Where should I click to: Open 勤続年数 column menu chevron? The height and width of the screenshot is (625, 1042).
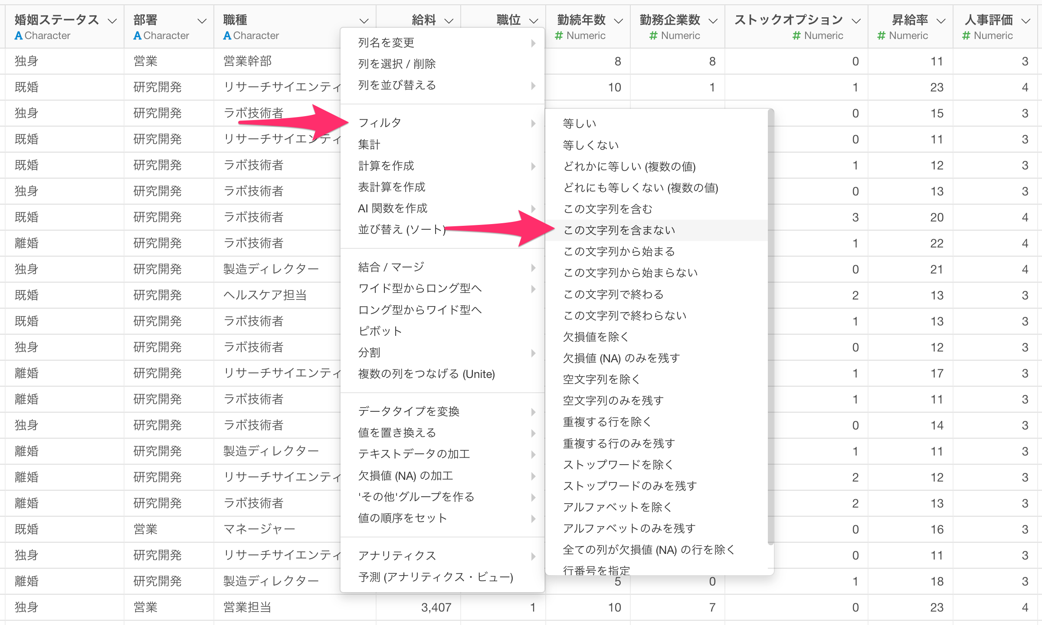pos(619,21)
